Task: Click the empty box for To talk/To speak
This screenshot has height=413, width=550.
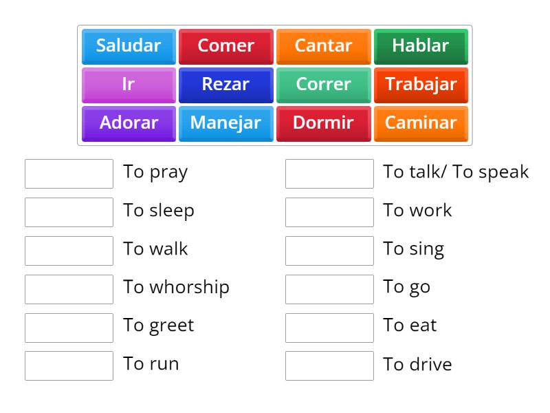Action: [x=329, y=173]
